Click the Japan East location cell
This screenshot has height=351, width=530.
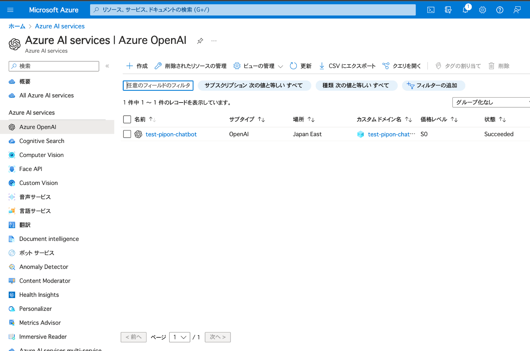(307, 134)
